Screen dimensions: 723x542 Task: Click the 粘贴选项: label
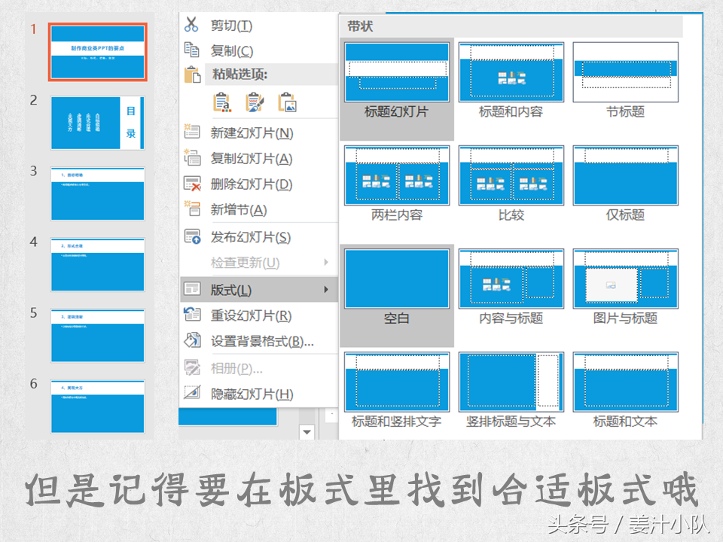tap(239, 75)
